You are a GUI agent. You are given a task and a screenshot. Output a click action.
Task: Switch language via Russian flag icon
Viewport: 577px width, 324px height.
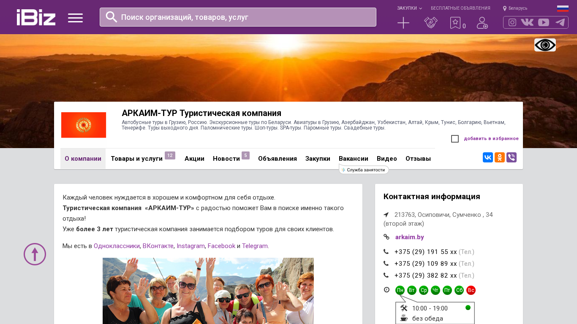click(563, 8)
